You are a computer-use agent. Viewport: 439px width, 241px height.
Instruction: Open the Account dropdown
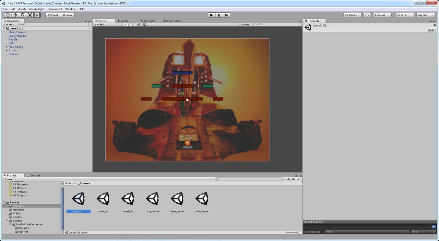(382, 15)
